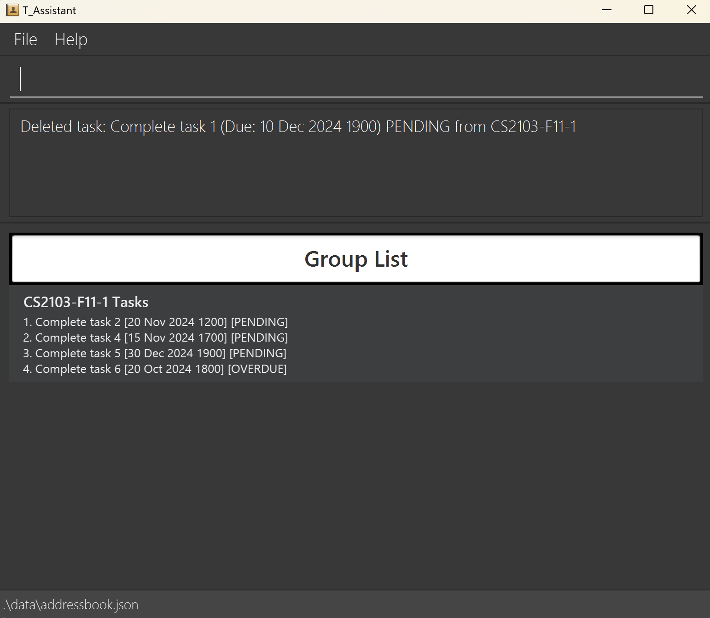Close the T_Assistant window

click(691, 10)
